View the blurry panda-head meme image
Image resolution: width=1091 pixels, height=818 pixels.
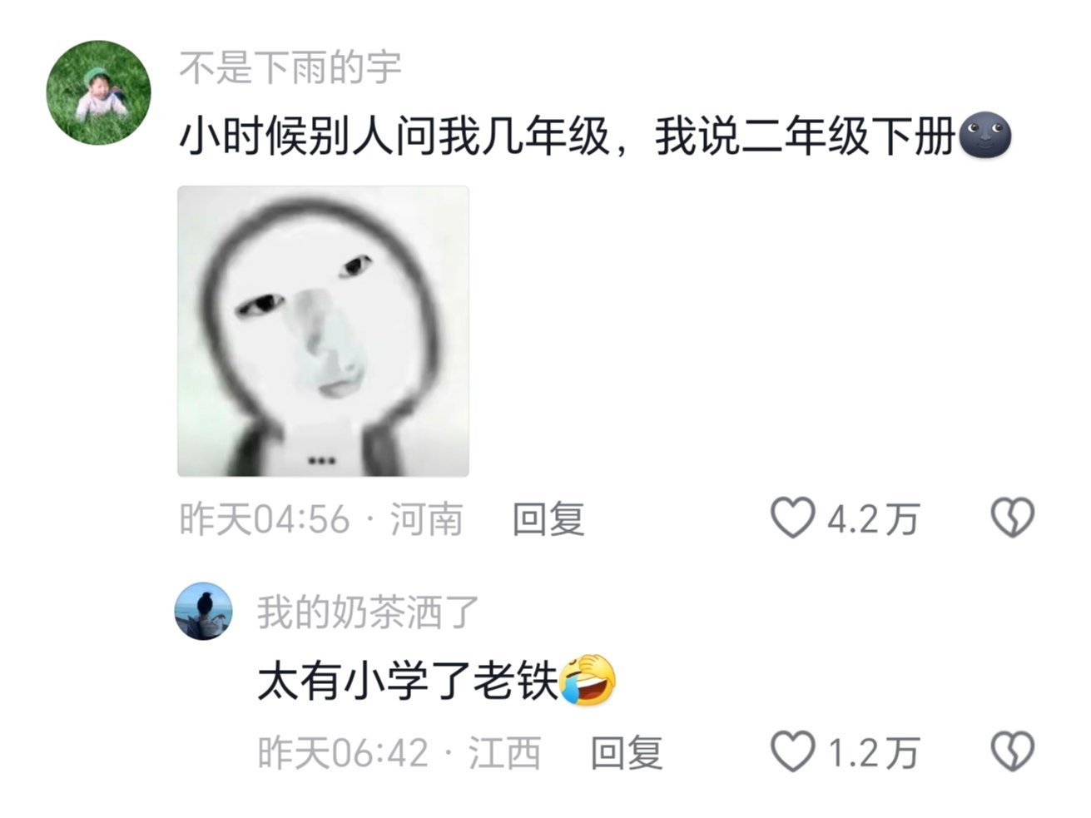(x=323, y=331)
